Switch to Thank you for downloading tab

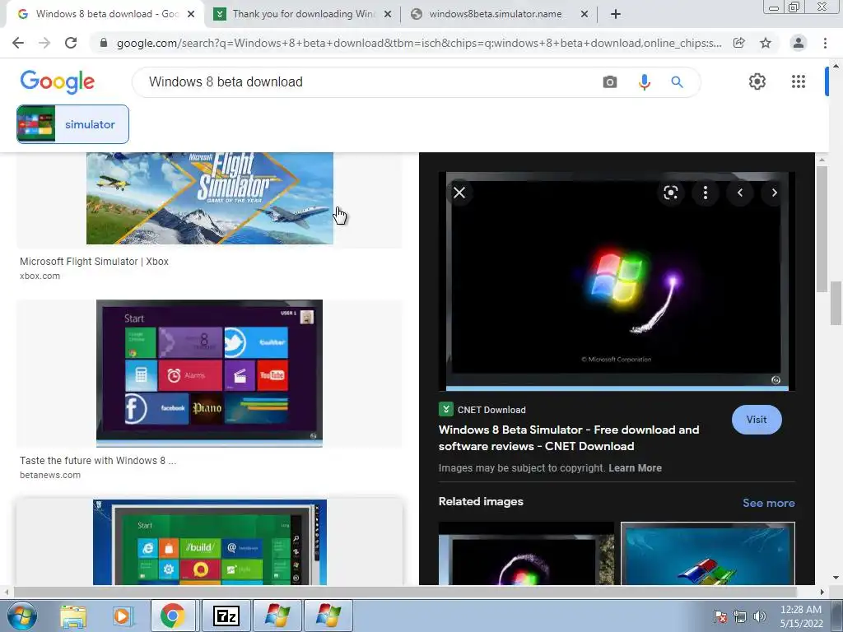coord(303,14)
